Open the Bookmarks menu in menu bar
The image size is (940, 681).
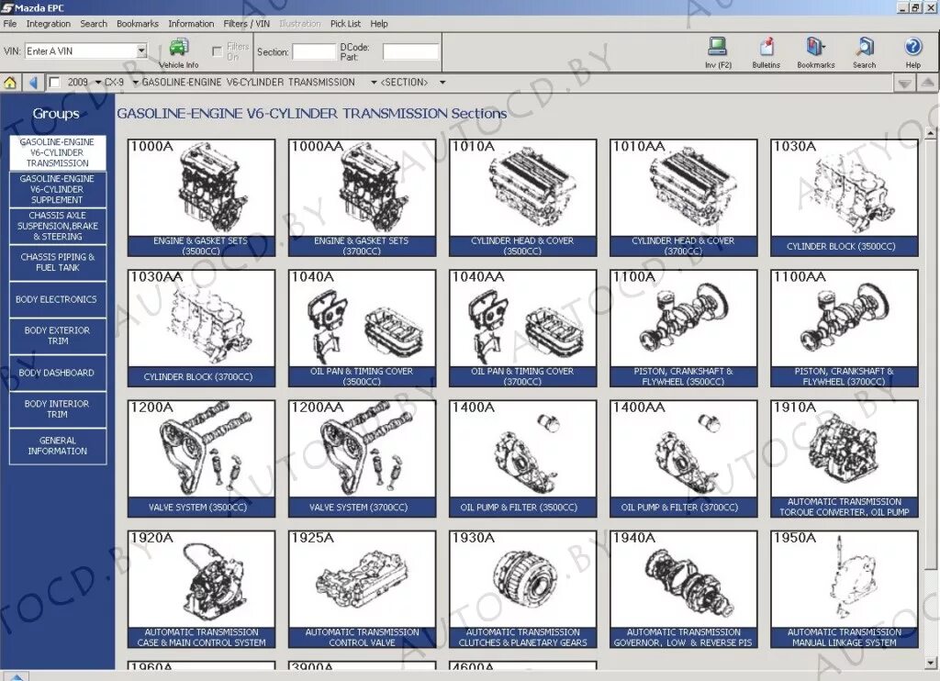(138, 23)
